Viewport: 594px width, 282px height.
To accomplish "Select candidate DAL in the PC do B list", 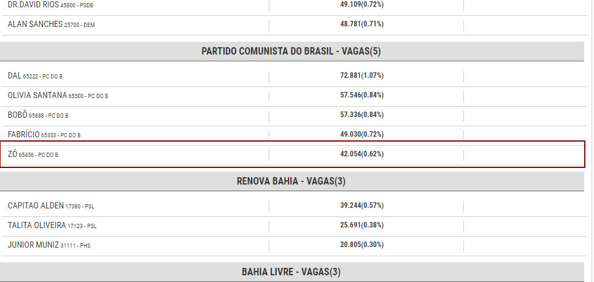I will coord(15,75).
